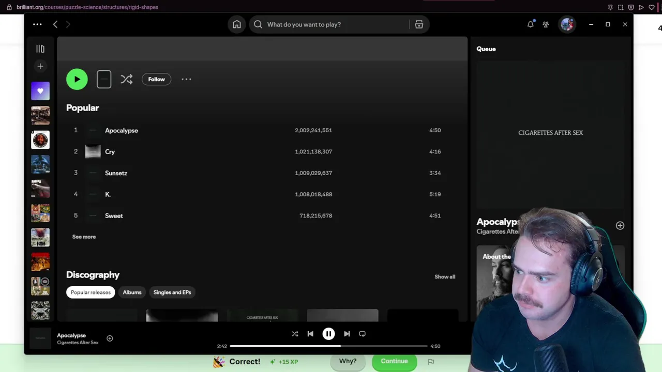Go back in Spotify navigation
The height and width of the screenshot is (372, 662).
(55, 24)
